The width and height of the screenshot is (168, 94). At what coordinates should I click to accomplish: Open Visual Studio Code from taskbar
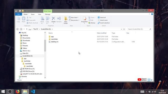tap(33, 92)
